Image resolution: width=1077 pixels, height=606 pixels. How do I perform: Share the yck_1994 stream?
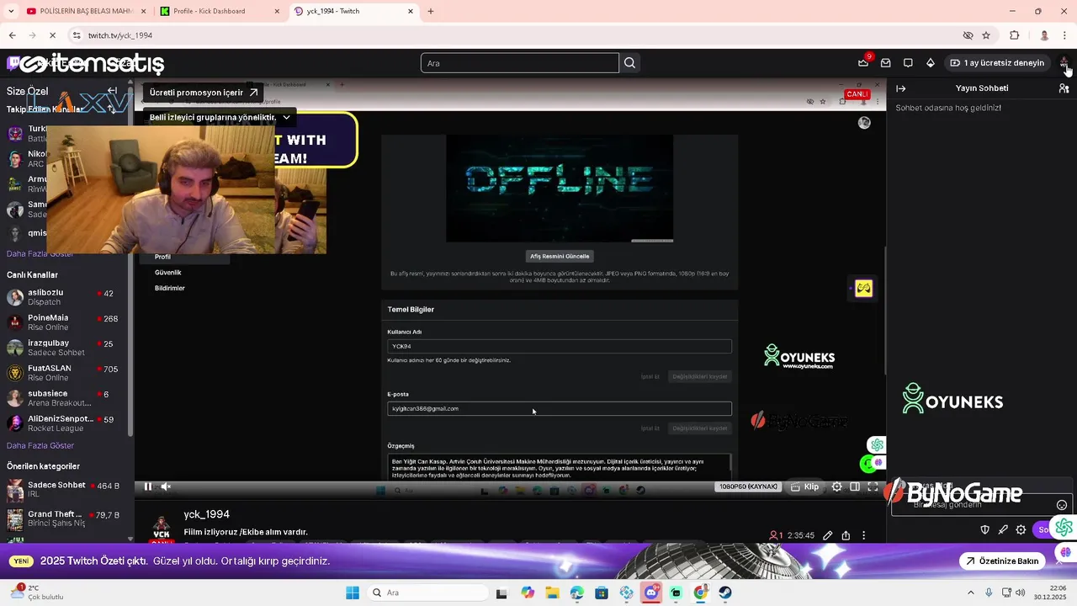(846, 535)
